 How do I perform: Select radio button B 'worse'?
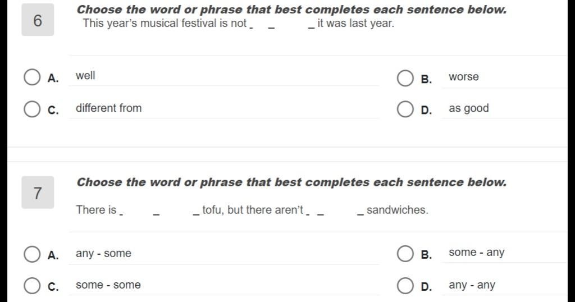tap(405, 78)
